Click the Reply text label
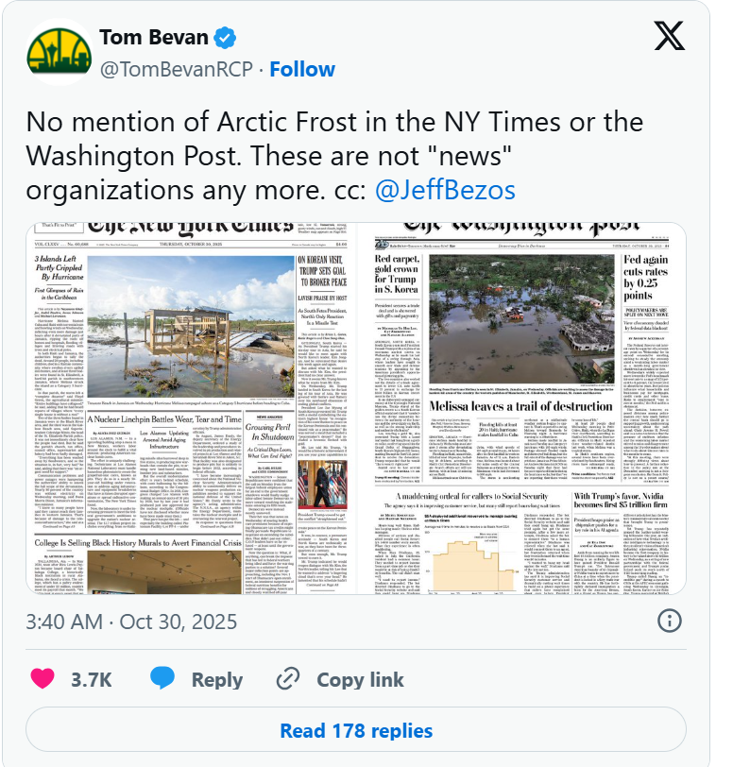The width and height of the screenshot is (733, 767). coord(216,679)
